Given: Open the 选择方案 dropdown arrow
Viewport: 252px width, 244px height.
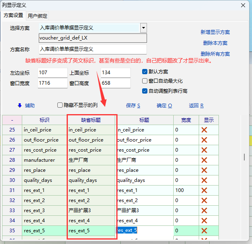Looking at the screenshot, I should 143,28.
